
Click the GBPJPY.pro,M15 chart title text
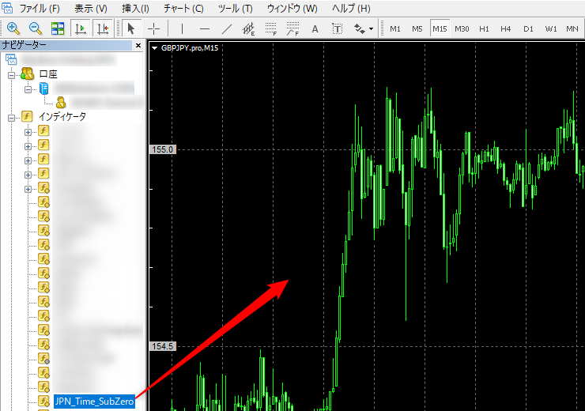pos(190,47)
